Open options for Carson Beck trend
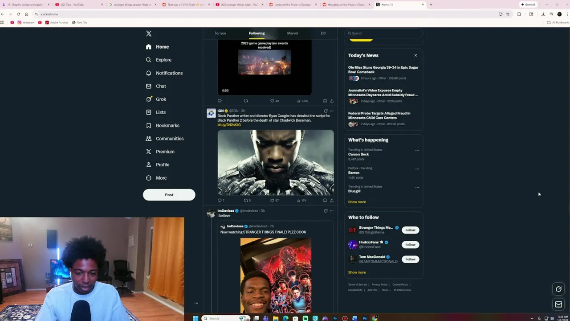Screen dimensions: 570x321 pos(417,151)
